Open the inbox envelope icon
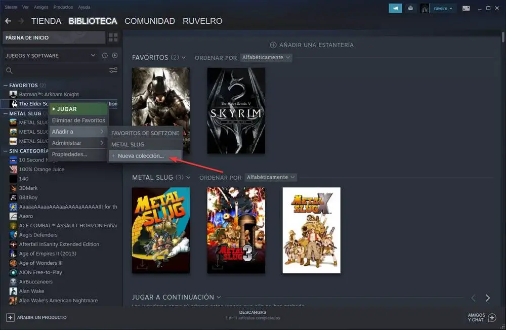Viewport: 506px width, 330px height. click(x=410, y=9)
